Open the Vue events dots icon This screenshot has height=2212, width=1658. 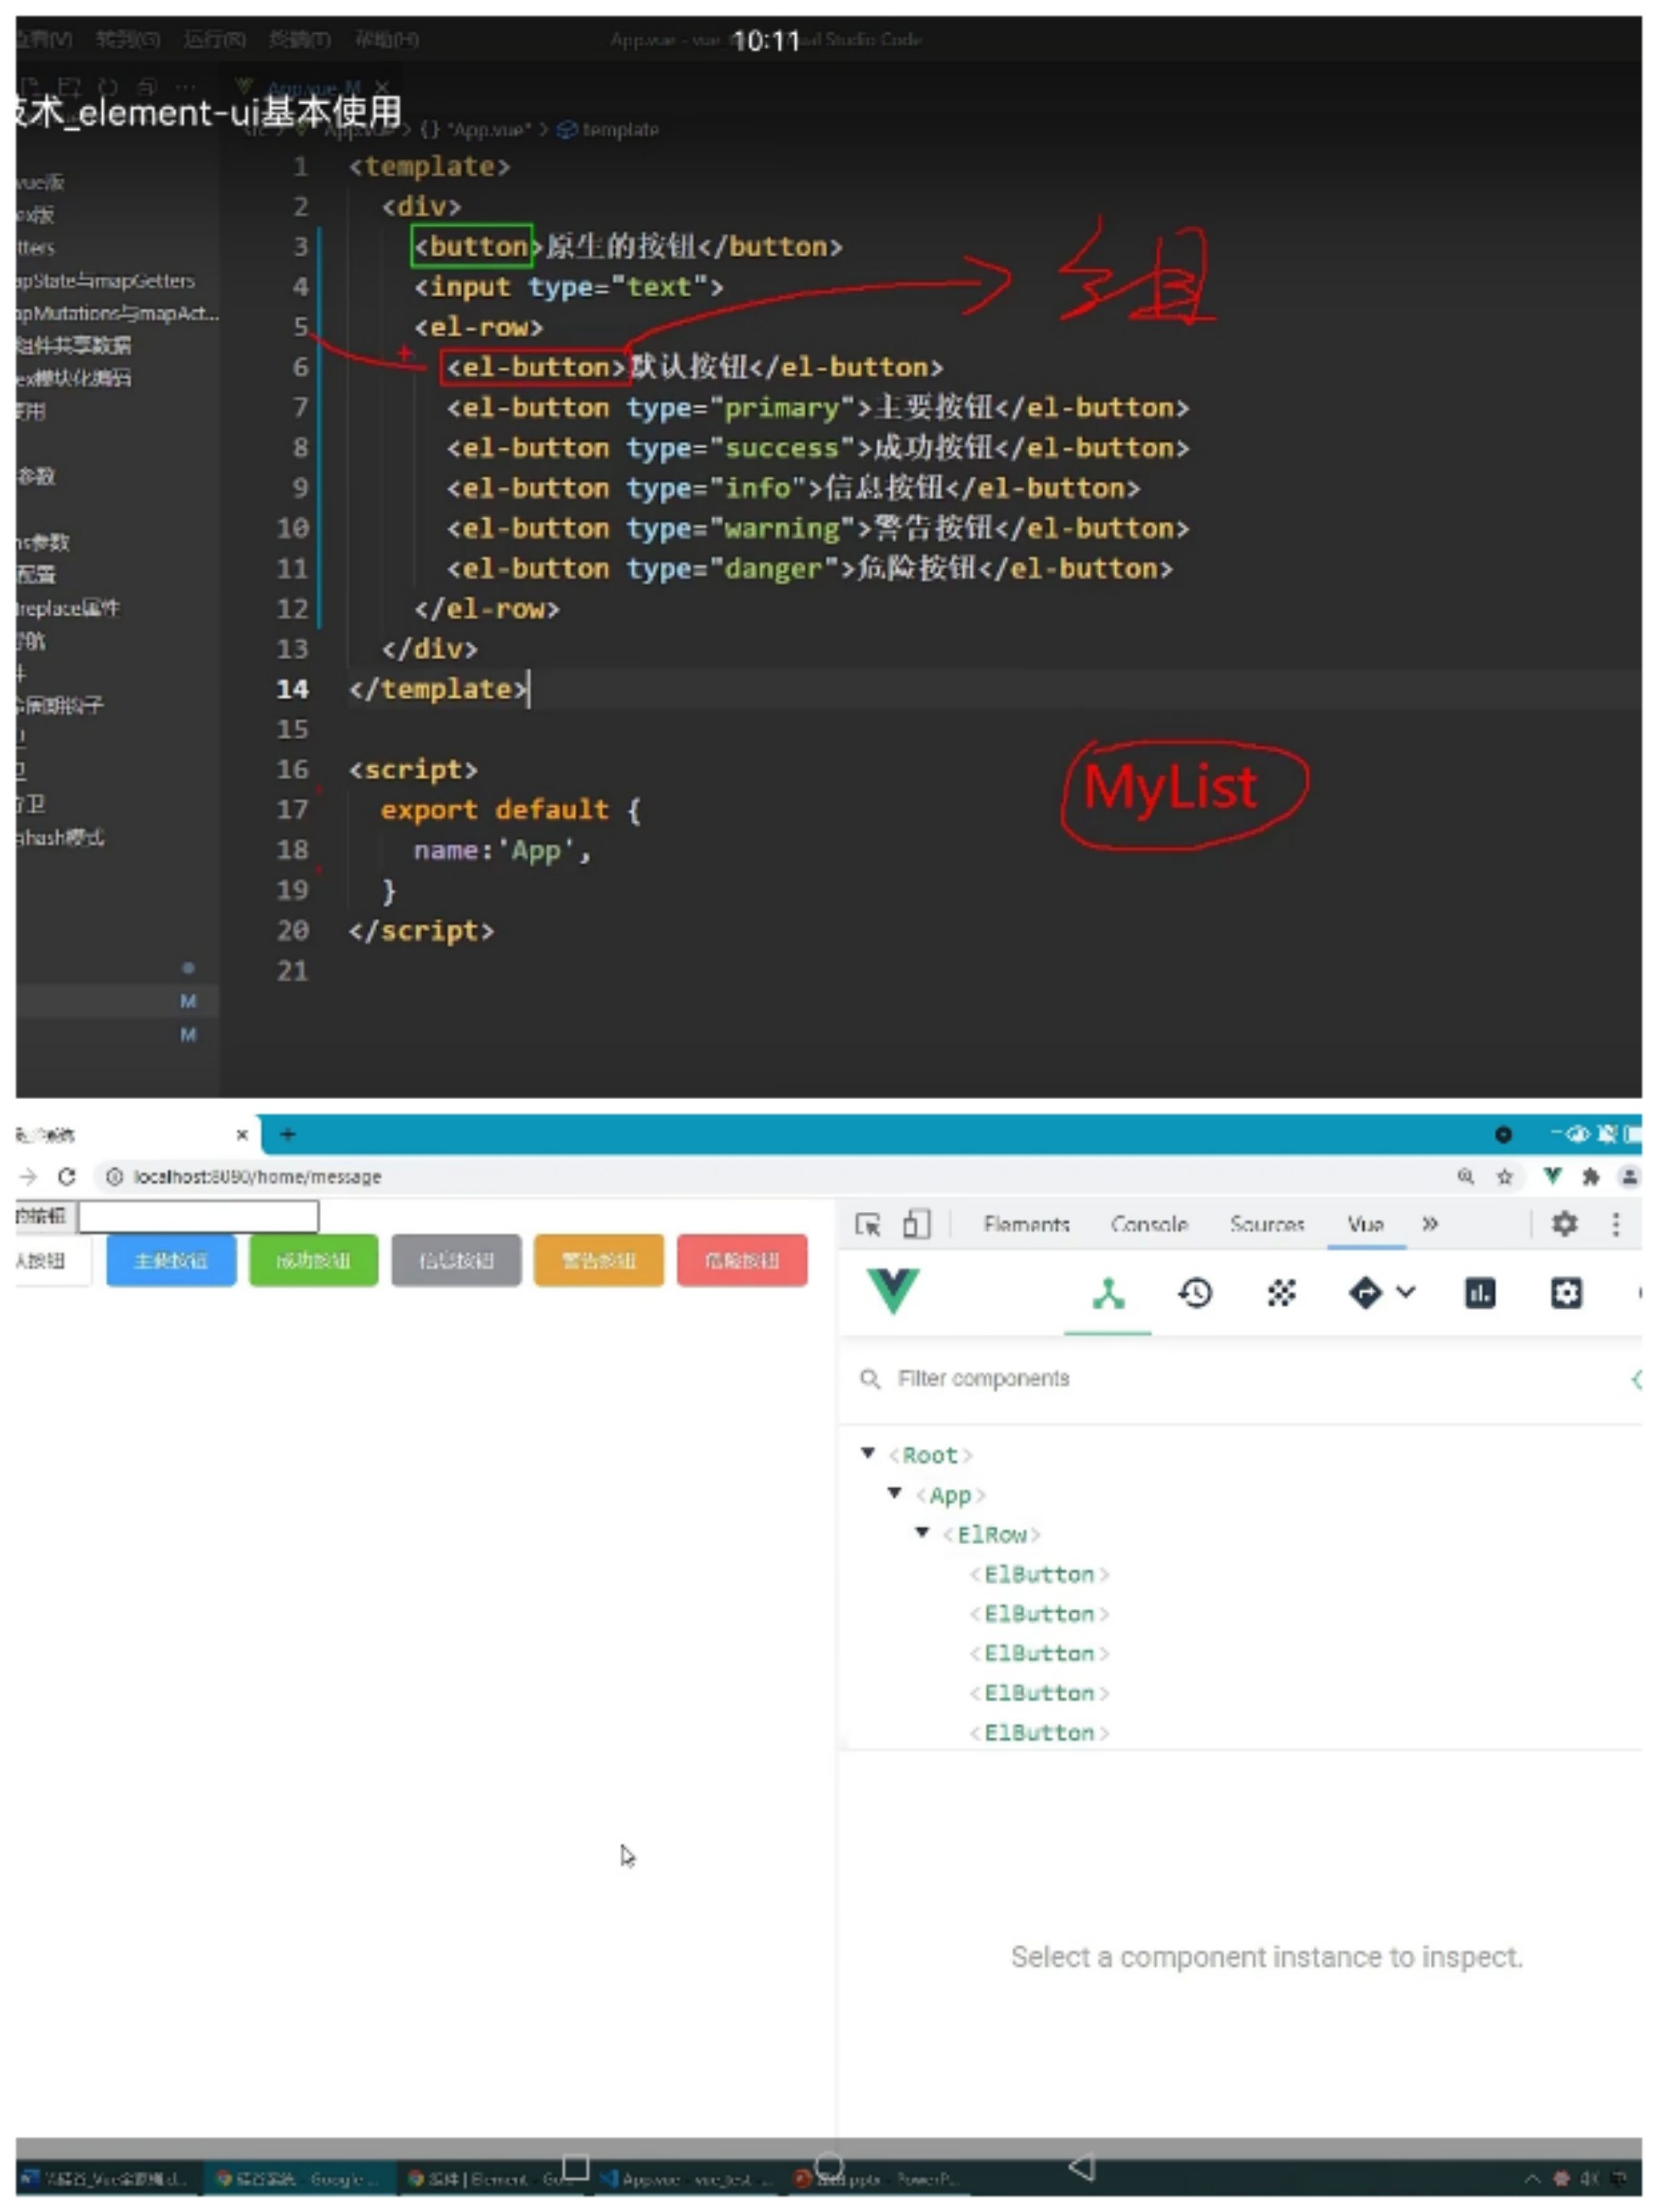coord(1281,1294)
